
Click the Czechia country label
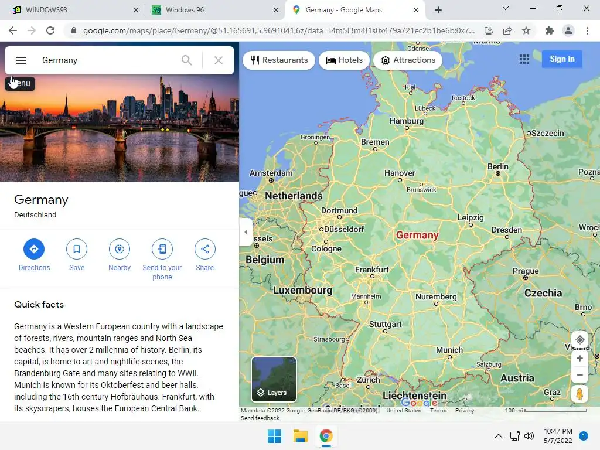[x=543, y=293]
